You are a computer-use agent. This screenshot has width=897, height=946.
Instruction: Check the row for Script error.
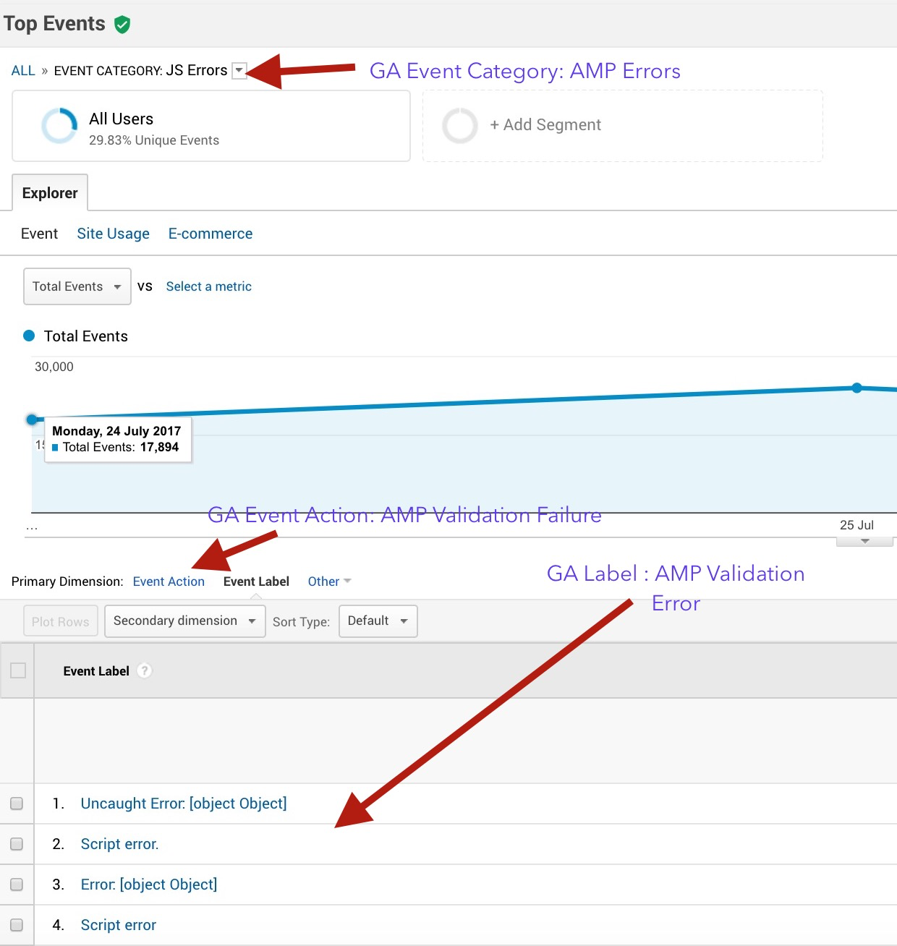(17, 843)
